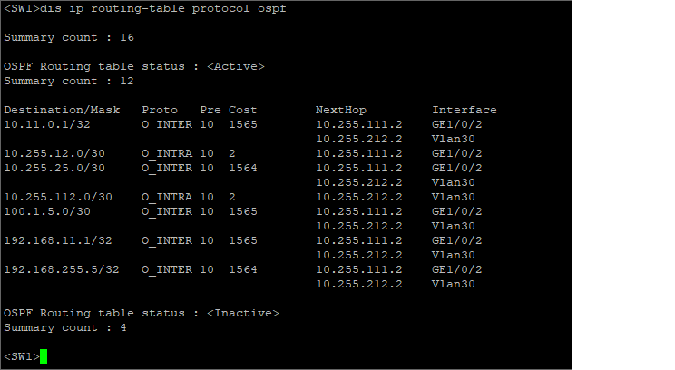Click the Interface column header

pyautogui.click(x=464, y=110)
